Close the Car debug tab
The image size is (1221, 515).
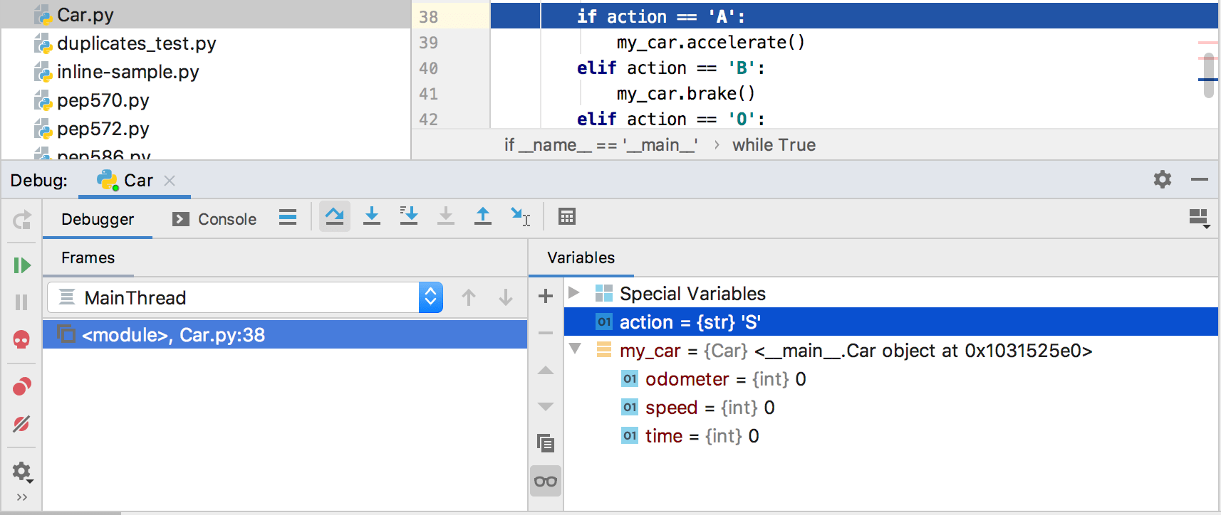170,181
